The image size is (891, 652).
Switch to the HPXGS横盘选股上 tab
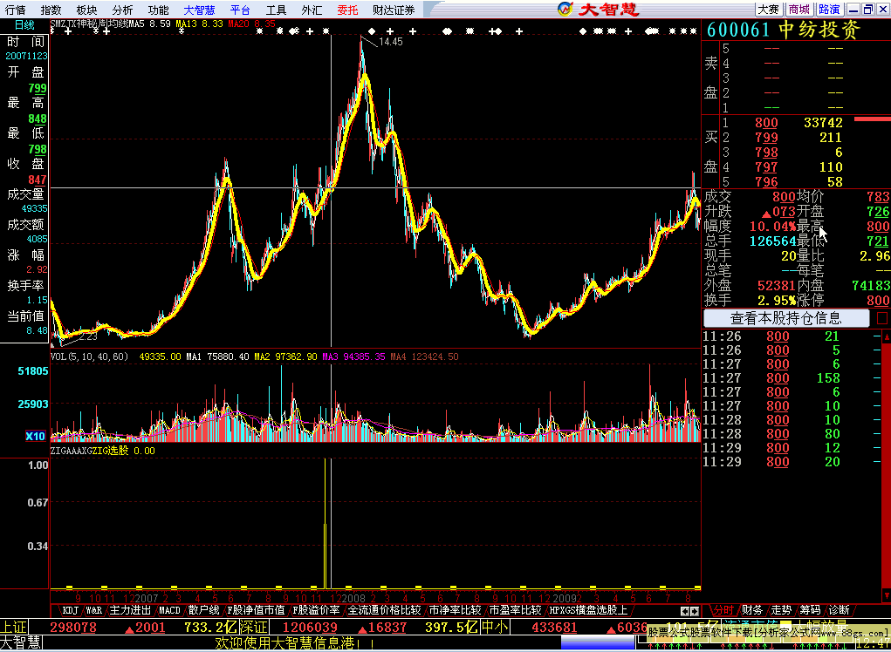(x=588, y=610)
